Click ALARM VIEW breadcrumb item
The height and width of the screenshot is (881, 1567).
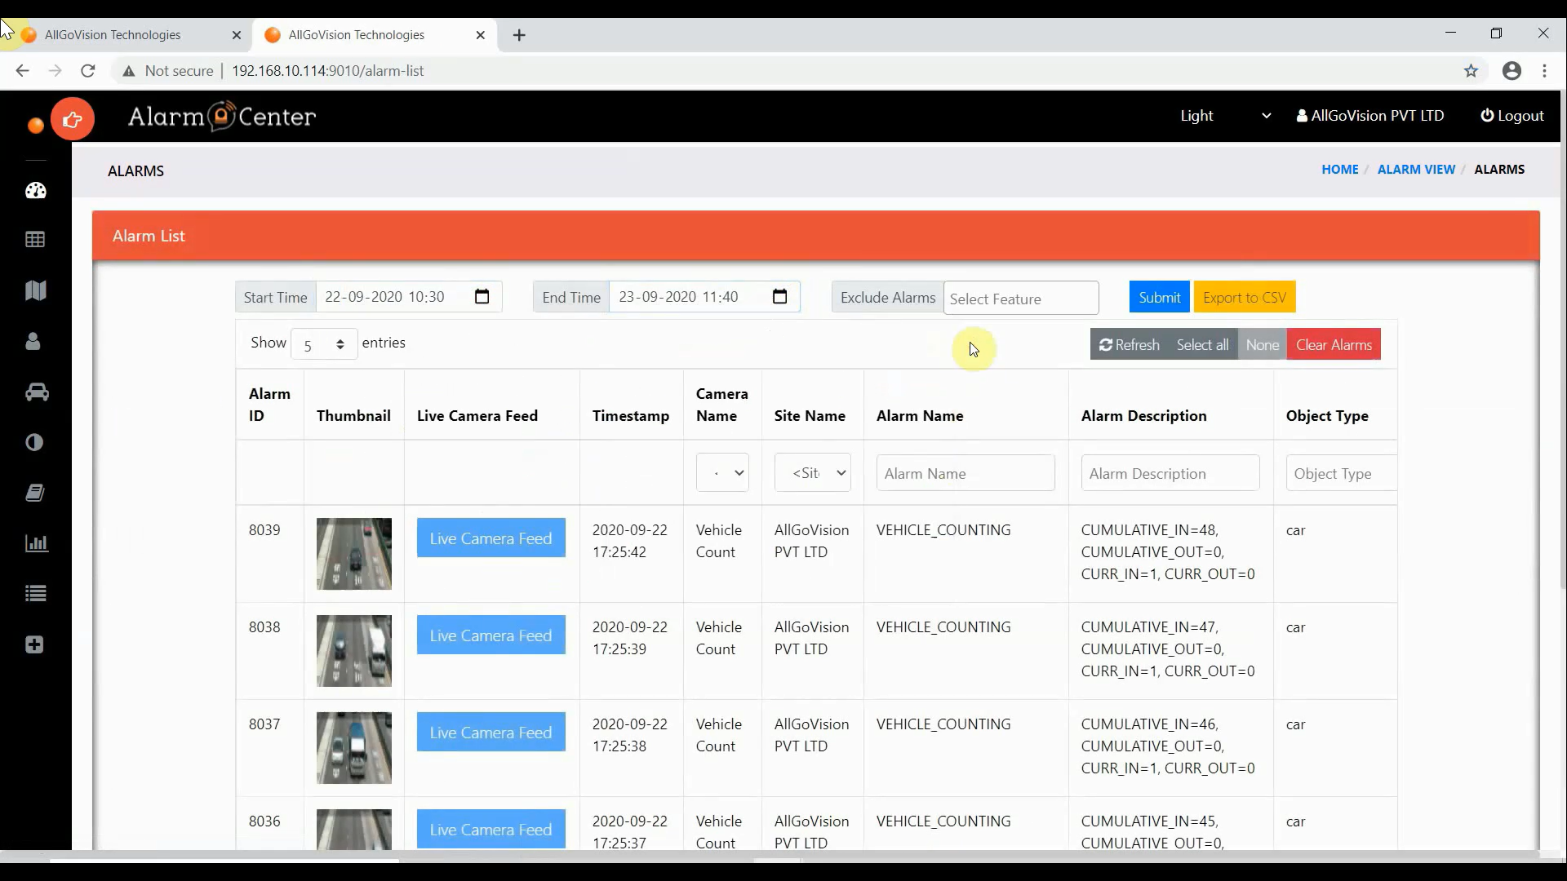pyautogui.click(x=1416, y=169)
